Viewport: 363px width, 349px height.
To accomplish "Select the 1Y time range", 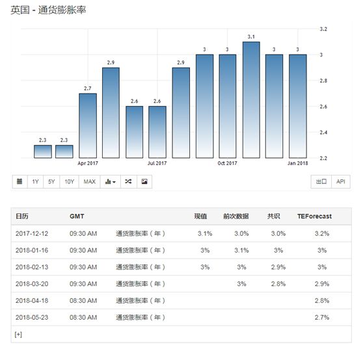I will pos(35,182).
